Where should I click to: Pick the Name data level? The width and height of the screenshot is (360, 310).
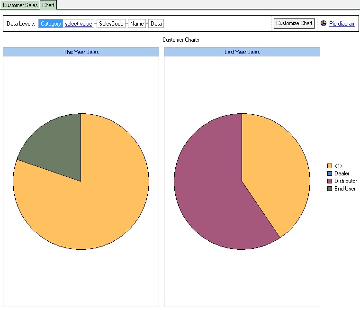coord(137,24)
